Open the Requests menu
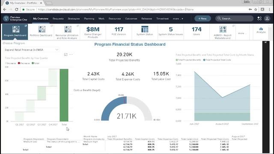The width and height of the screenshot is (274, 154). [x=58, y=19]
